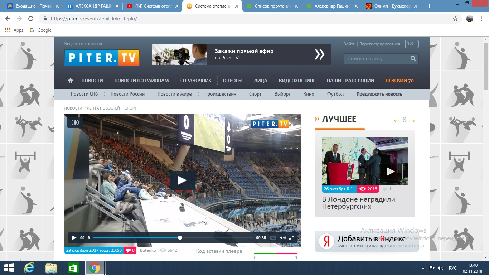Open the Chrome profile avatar
Viewport: 489px width, 275px height.
click(x=470, y=19)
